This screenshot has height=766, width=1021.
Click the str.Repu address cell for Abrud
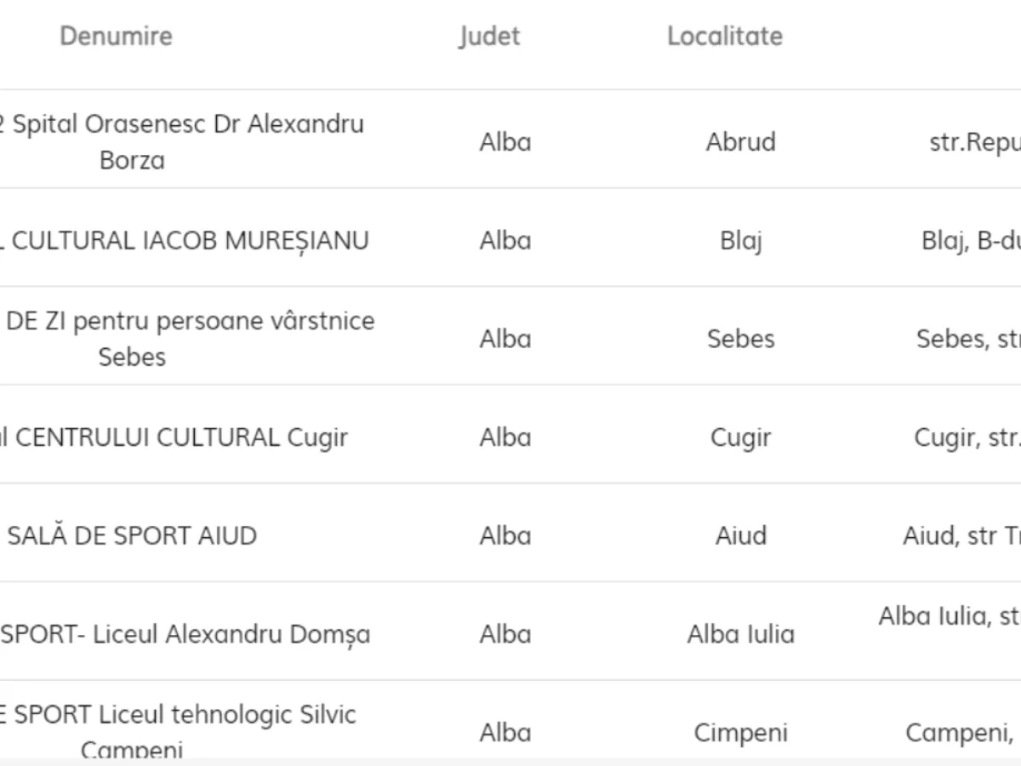point(974,143)
